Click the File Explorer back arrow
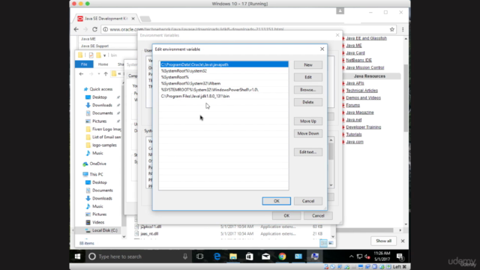Image resolution: width=480 pixels, height=270 pixels. click(81, 74)
